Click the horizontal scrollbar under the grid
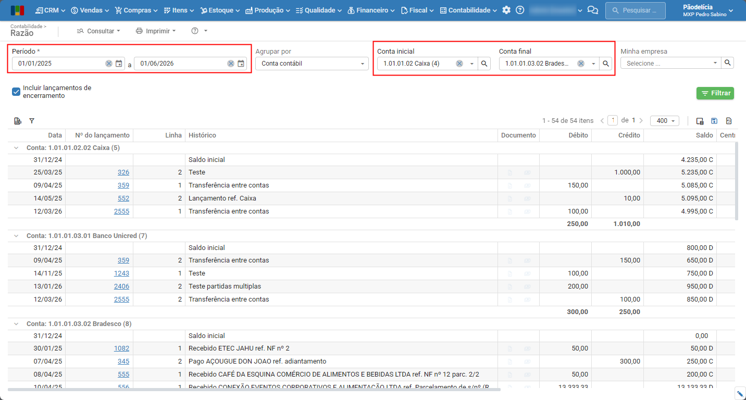Image resolution: width=746 pixels, height=400 pixels. 254,389
